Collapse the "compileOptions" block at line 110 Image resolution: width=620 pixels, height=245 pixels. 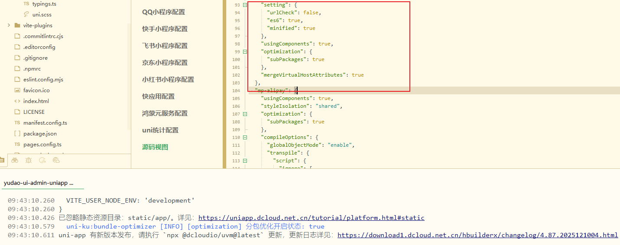click(x=245, y=137)
